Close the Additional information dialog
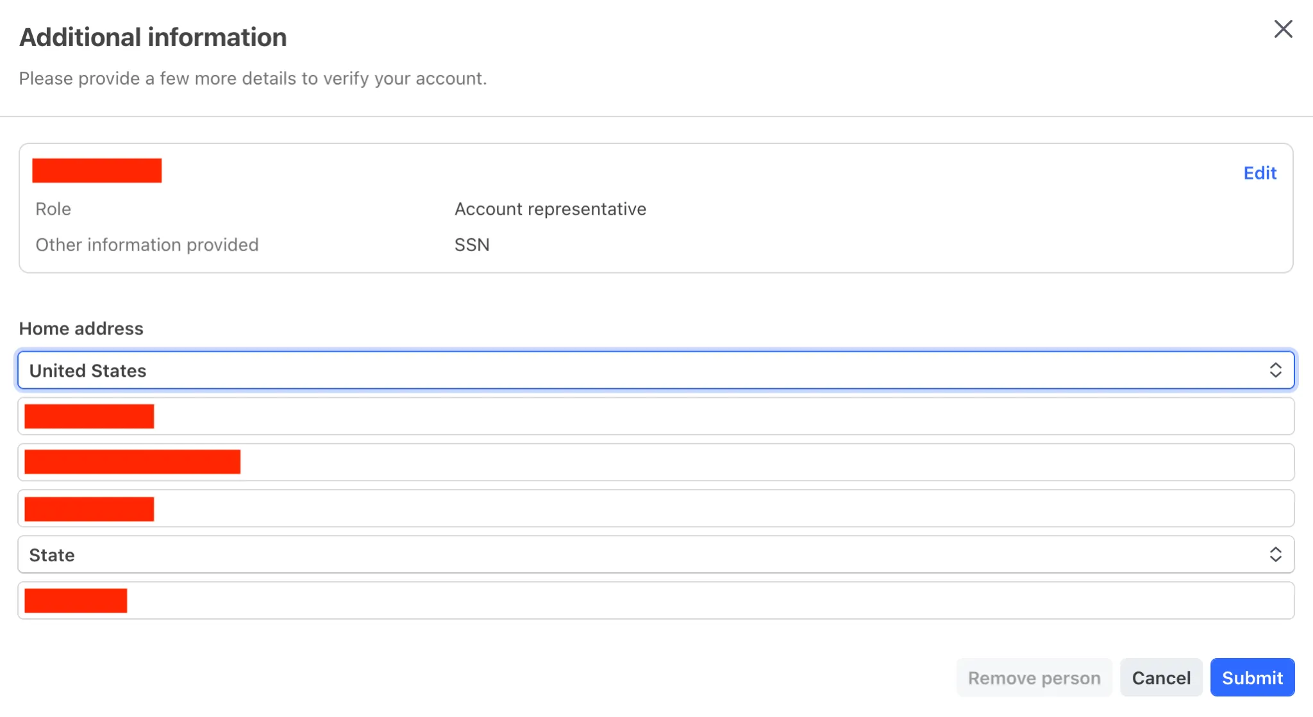 tap(1283, 29)
